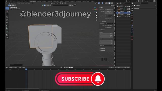
Task: Open the Modifiers wrench properties tab
Action: 132,26
